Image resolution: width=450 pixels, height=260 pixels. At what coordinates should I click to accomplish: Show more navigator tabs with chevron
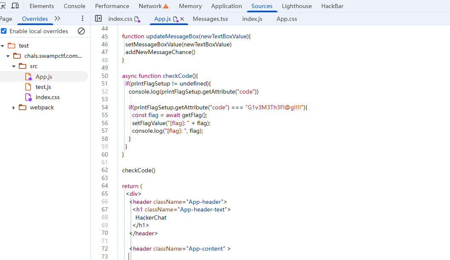tap(57, 19)
